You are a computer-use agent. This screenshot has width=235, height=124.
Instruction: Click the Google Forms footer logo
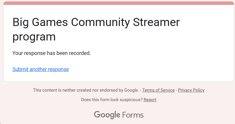click(x=119, y=115)
